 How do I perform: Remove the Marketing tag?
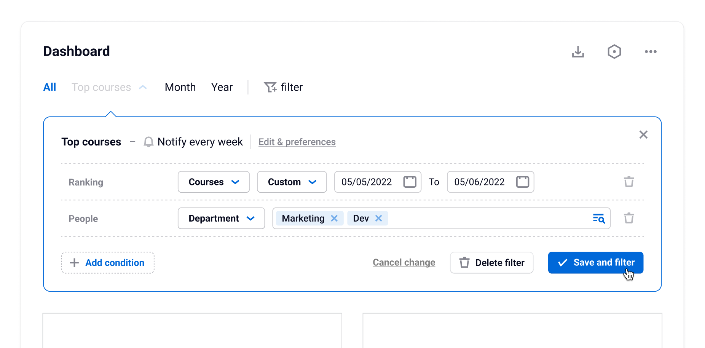pos(334,219)
